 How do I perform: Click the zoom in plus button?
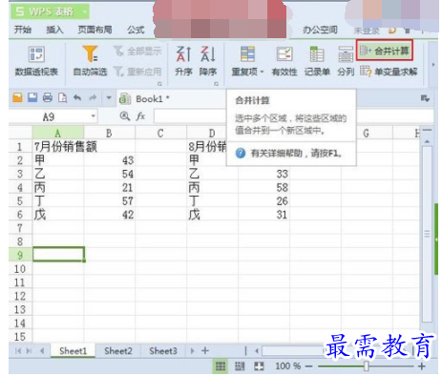pyautogui.click(x=422, y=366)
